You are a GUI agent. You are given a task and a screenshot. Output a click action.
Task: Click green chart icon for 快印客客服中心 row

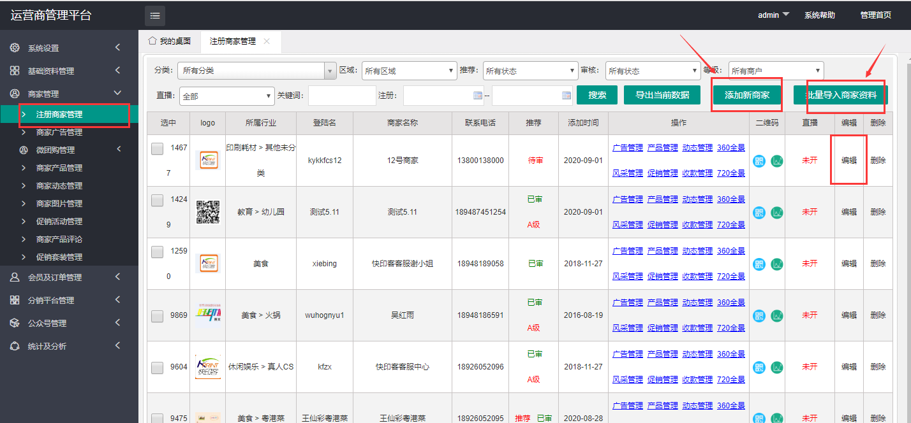pyautogui.click(x=776, y=368)
